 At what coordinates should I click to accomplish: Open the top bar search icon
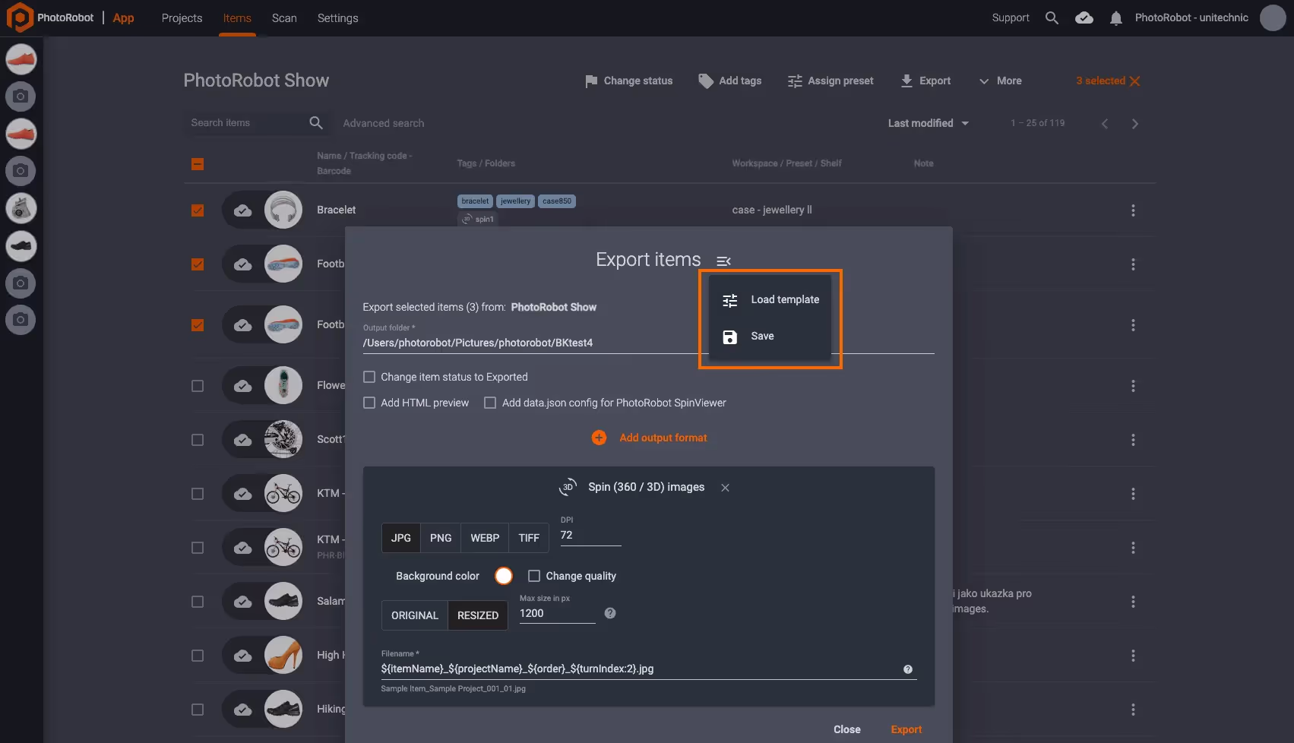click(x=1052, y=17)
